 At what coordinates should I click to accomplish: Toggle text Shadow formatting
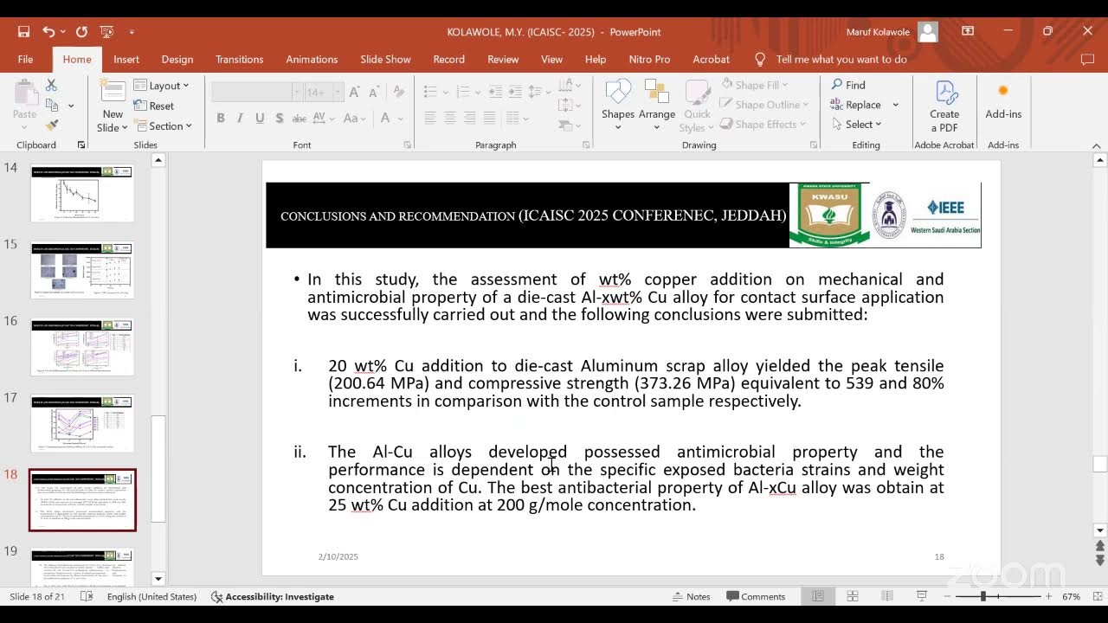tap(279, 119)
